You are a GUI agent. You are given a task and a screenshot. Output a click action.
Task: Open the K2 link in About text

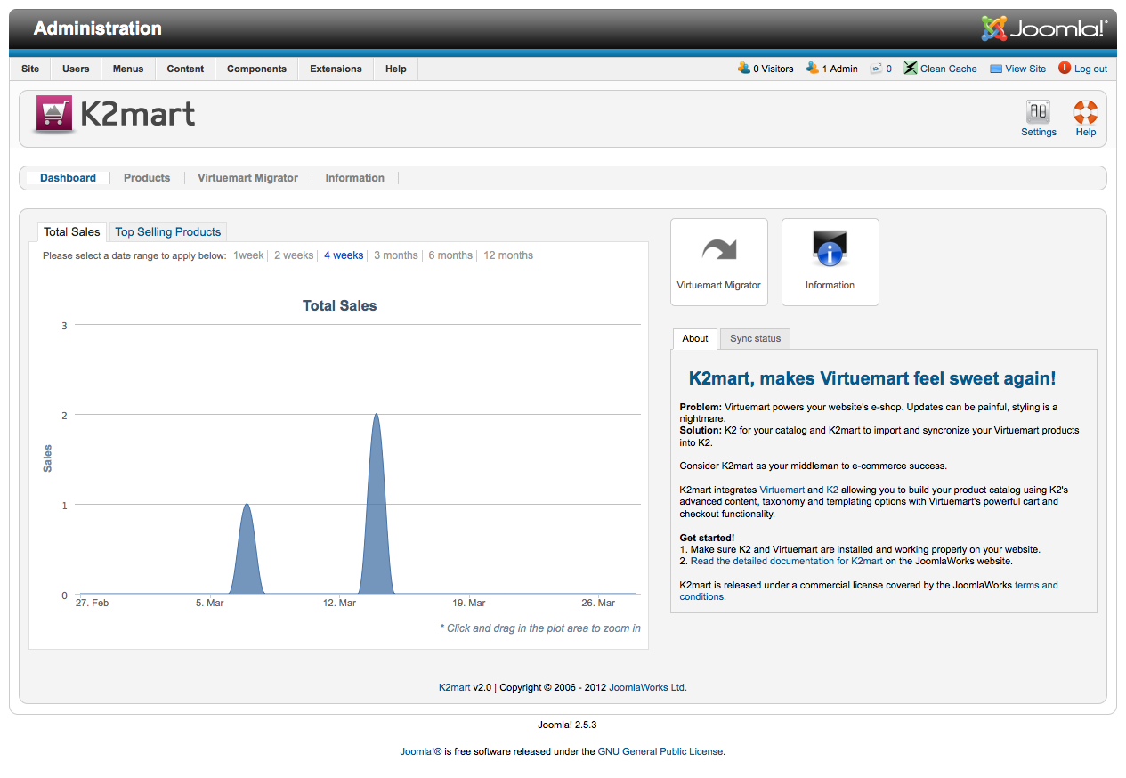tap(832, 490)
